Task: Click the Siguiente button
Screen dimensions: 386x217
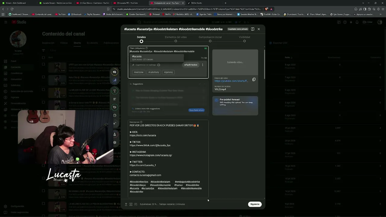Action: [255, 204]
